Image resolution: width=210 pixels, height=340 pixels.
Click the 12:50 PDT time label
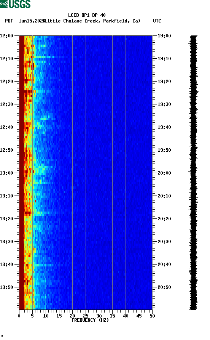[6, 150]
